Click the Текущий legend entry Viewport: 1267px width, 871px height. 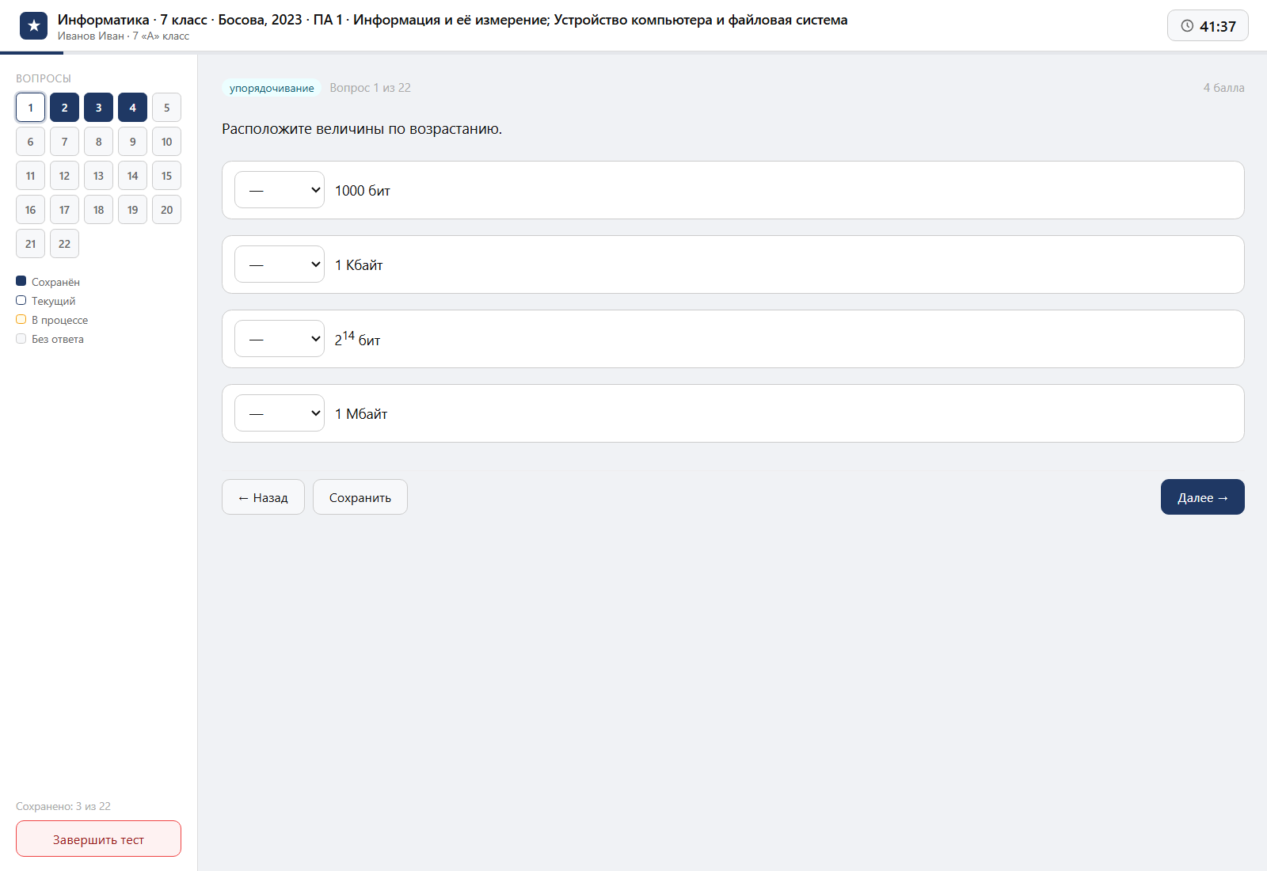46,301
